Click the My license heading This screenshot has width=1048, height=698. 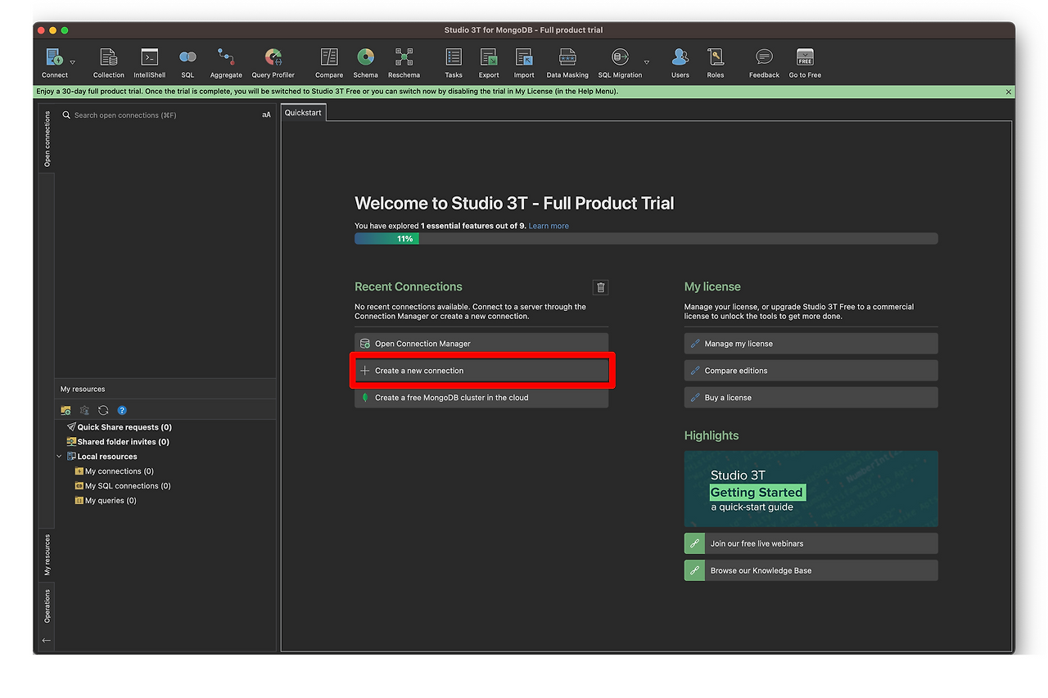click(712, 287)
